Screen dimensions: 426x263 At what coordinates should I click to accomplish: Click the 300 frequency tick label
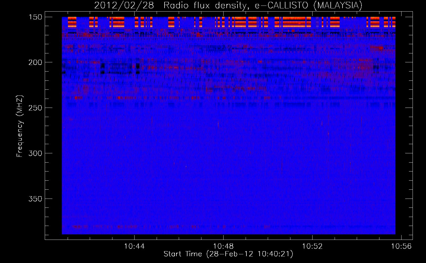click(35, 153)
